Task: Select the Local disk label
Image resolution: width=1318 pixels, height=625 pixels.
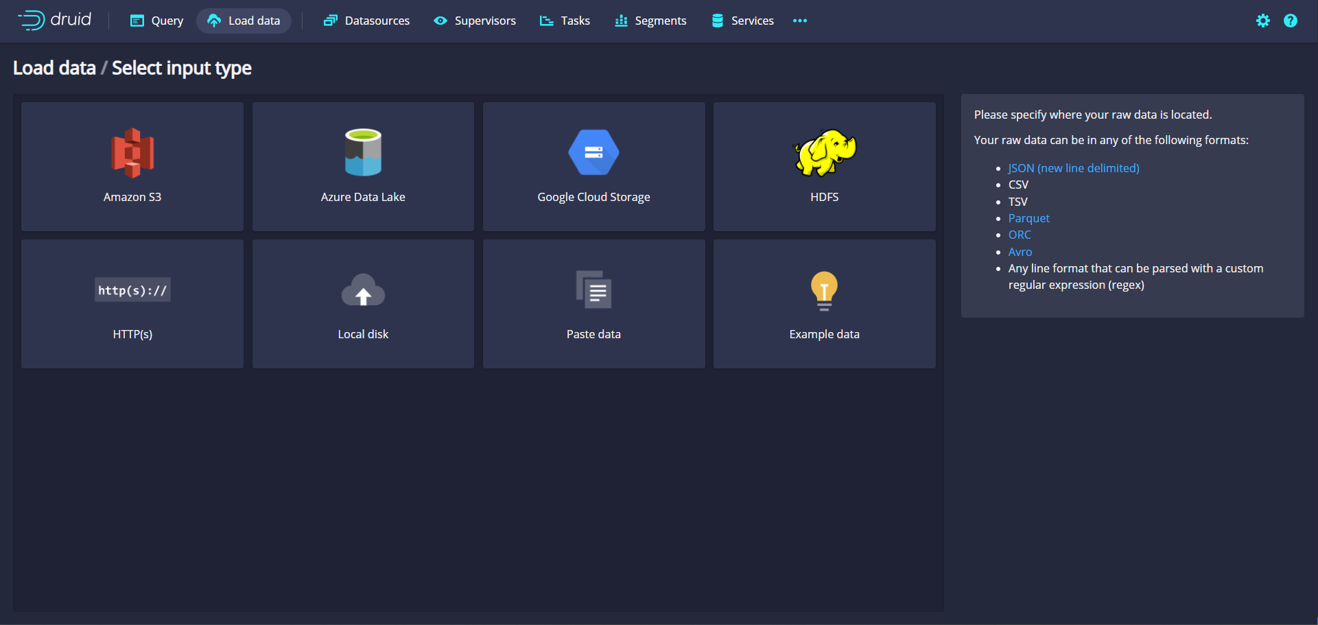Action: (x=363, y=334)
